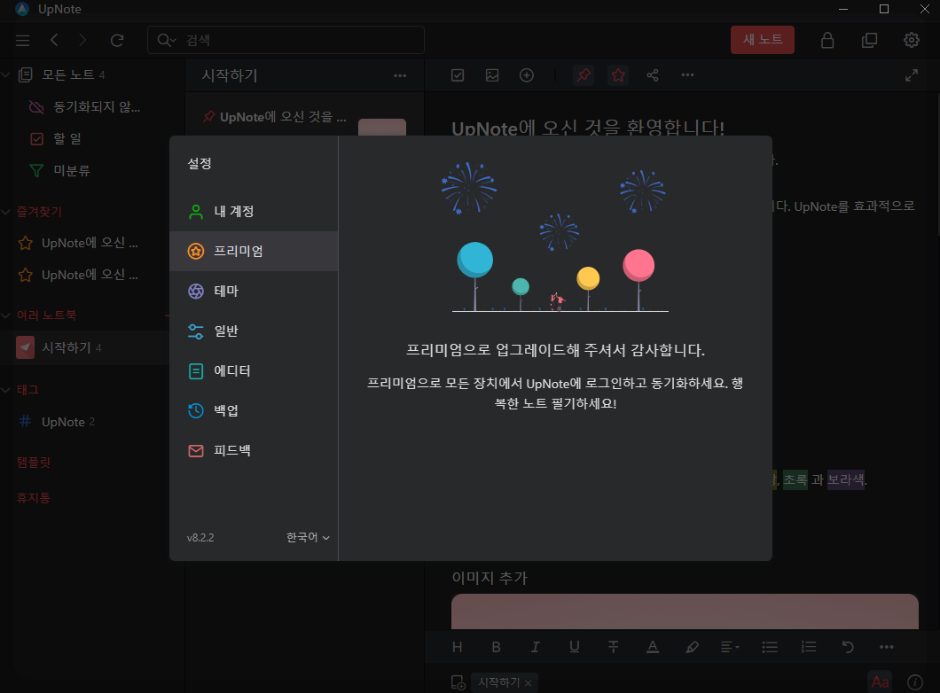Select the #UpNote tag

coord(58,422)
